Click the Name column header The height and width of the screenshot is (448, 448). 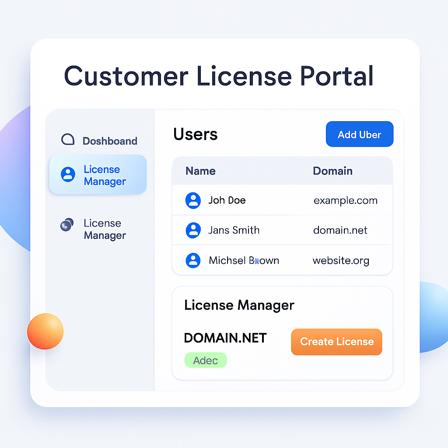(200, 171)
